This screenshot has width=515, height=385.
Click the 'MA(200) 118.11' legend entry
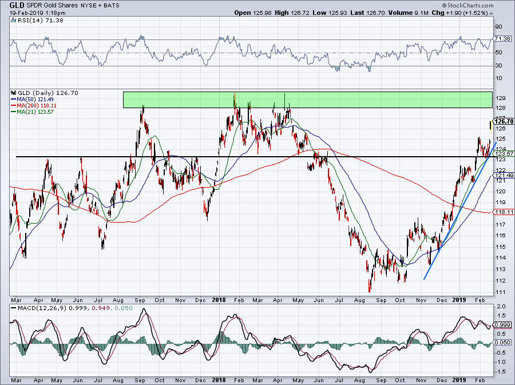coord(37,106)
